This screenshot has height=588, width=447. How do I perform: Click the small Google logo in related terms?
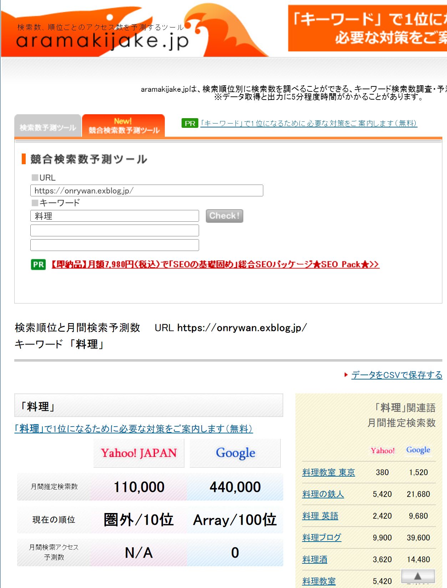(418, 450)
